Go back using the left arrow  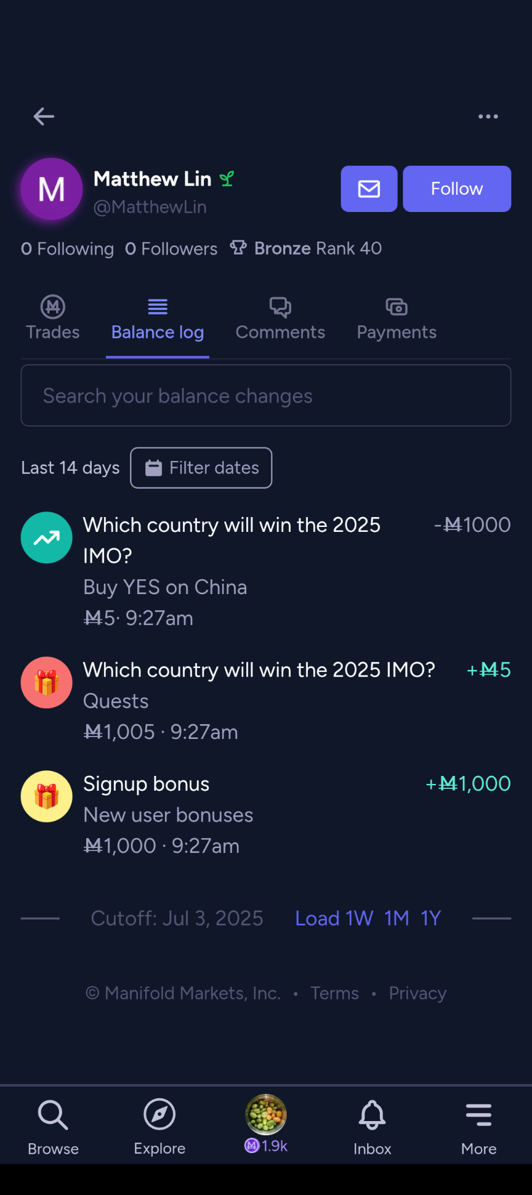(44, 116)
